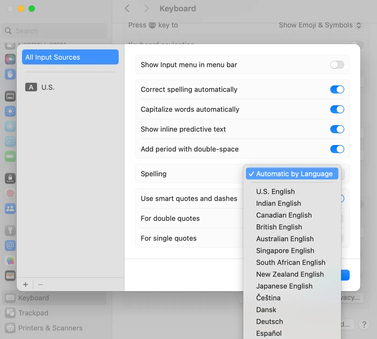Open Desktop & Dock sidebar icon
The height and width of the screenshot is (339, 377).
point(10,96)
